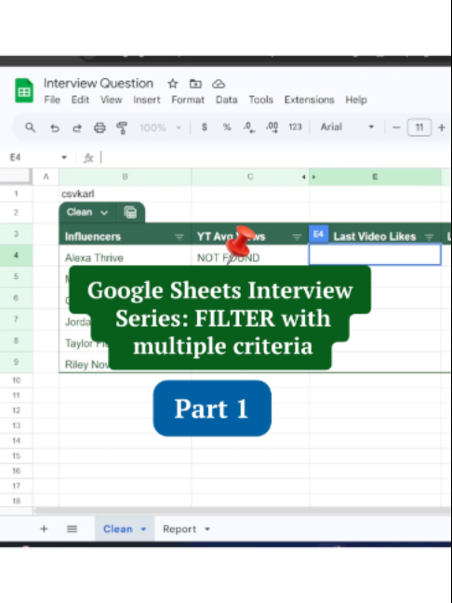This screenshot has width=452, height=603.
Task: Open the Help menu
Action: pyautogui.click(x=356, y=100)
